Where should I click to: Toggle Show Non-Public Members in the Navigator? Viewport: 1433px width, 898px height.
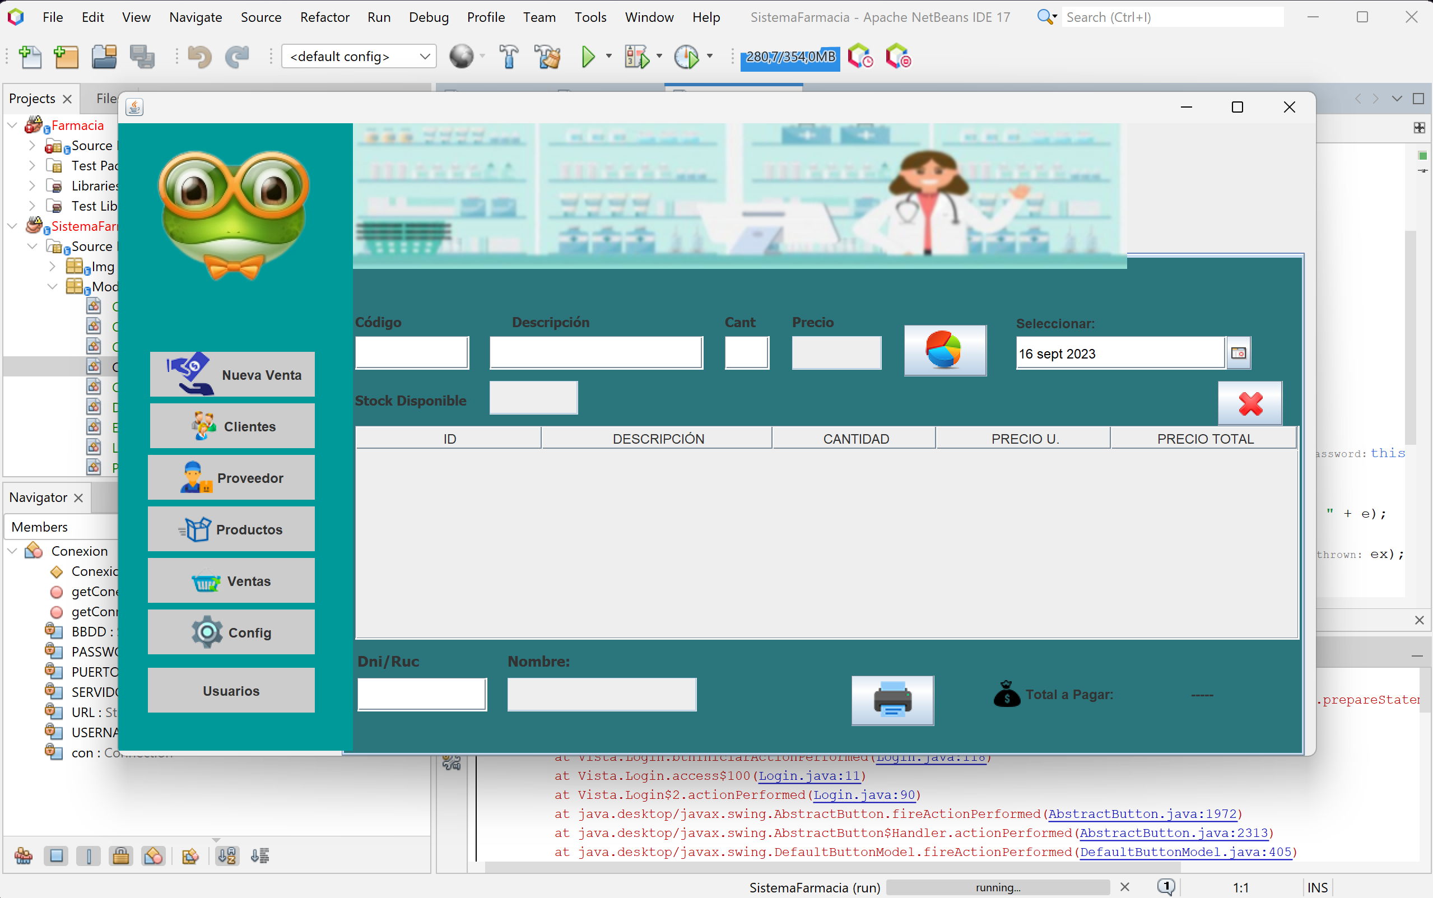121,855
